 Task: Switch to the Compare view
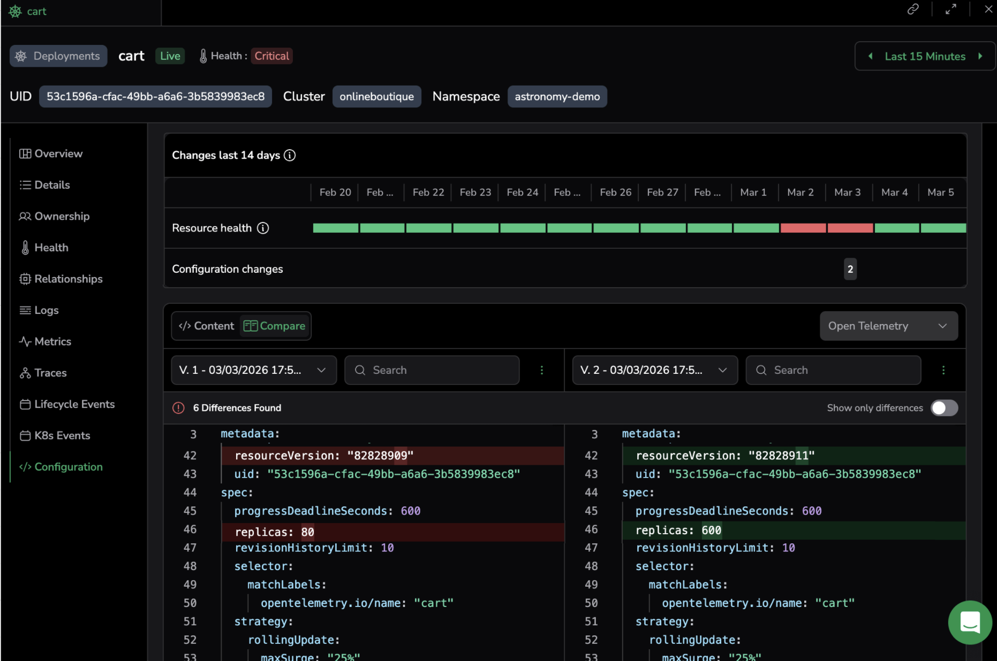[275, 326]
